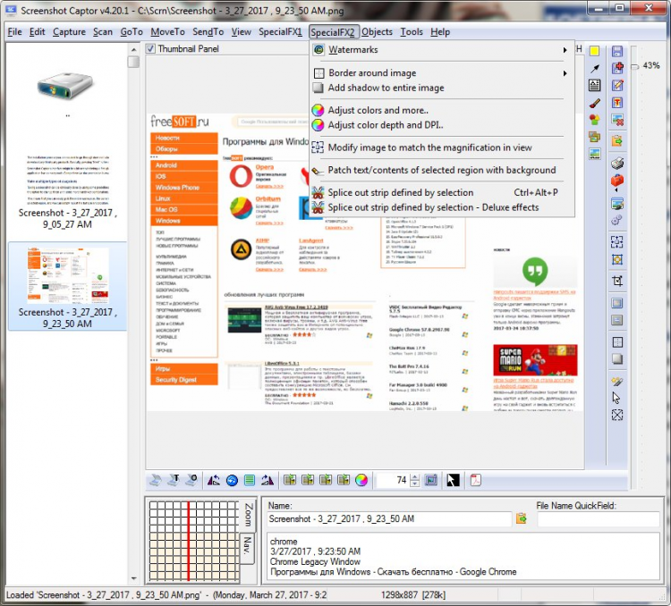Click the flip horizontal icon in bottom toolbar
The width and height of the screenshot is (671, 606).
coord(214,480)
